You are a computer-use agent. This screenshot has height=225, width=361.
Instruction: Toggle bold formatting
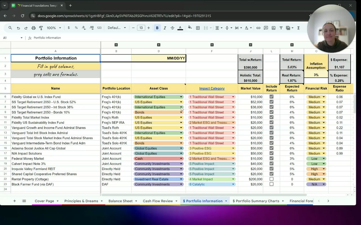click(x=157, y=28)
